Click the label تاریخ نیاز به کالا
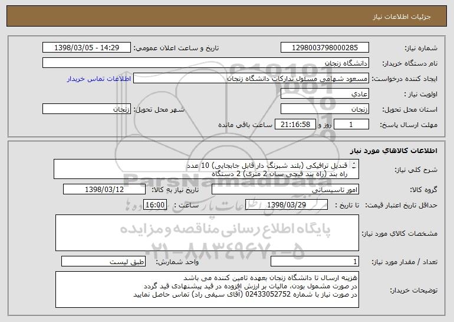 coord(175,190)
